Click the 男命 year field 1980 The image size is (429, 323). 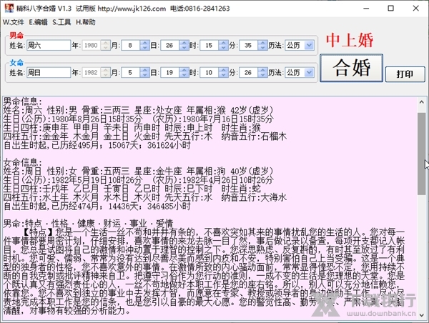91,45
